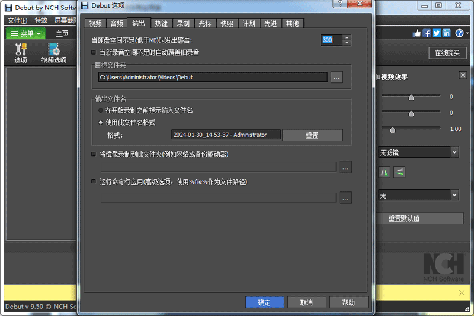This screenshot has width=474, height=316.
Task: Switch to the 热键 tab
Action: [x=161, y=24]
